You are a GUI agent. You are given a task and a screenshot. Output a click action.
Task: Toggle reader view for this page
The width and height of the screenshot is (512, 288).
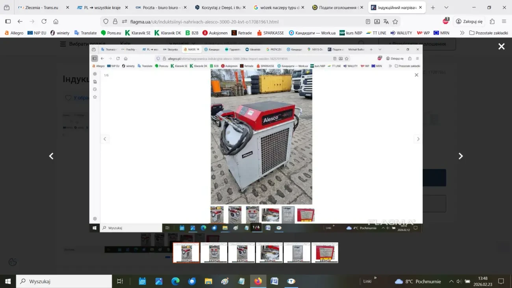(x=368, y=22)
